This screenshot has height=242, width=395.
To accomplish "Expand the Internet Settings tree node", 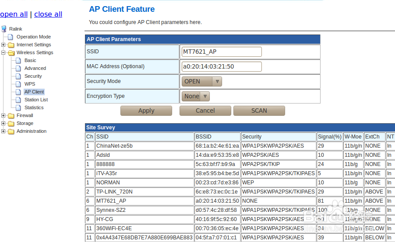I will click(3, 45).
